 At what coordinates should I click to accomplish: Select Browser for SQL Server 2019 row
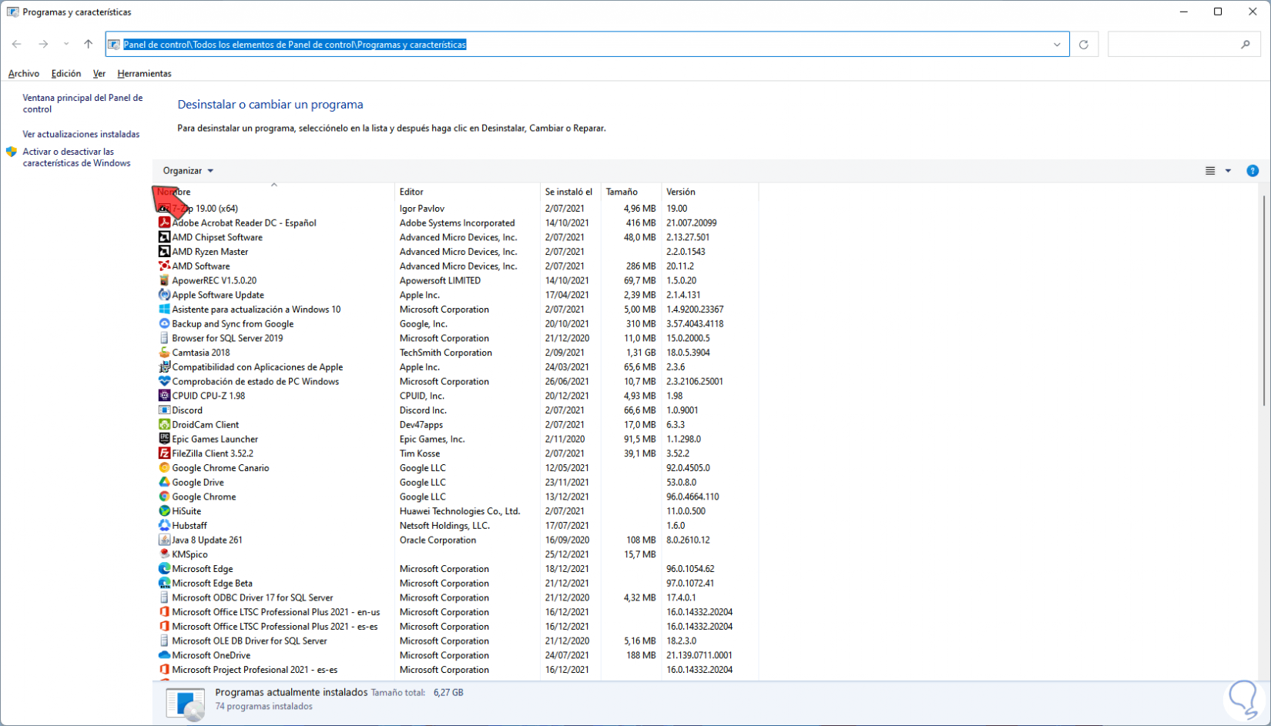(227, 338)
